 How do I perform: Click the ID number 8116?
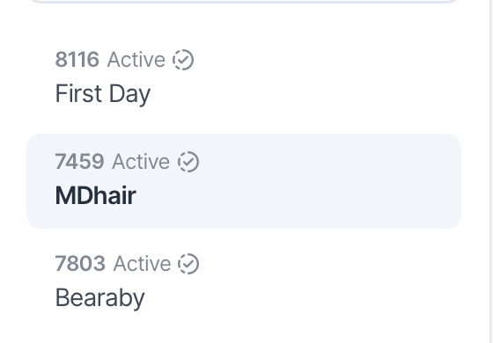tap(77, 60)
